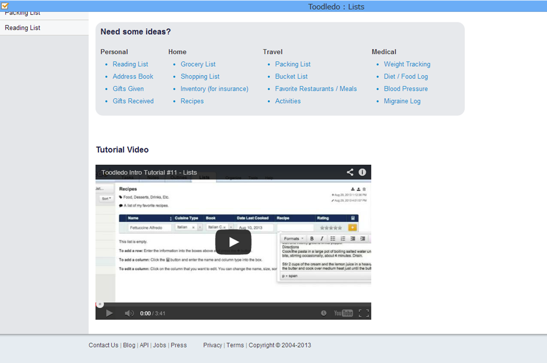Play the video using the center play button
The height and width of the screenshot is (363, 547).
pyautogui.click(x=233, y=242)
